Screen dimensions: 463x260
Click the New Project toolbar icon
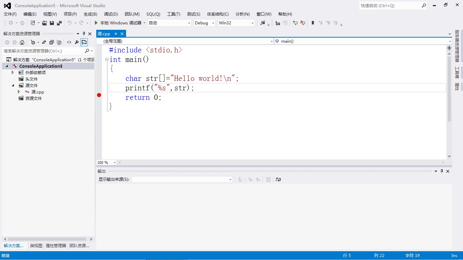pyautogui.click(x=33, y=23)
